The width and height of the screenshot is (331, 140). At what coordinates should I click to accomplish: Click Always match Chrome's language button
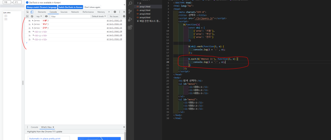pyautogui.click(x=41, y=7)
